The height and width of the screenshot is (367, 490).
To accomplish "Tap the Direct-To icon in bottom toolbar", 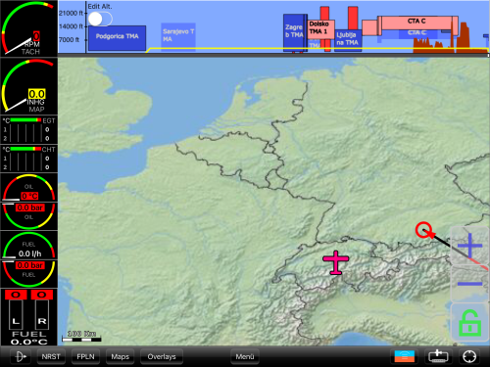I will (x=21, y=356).
